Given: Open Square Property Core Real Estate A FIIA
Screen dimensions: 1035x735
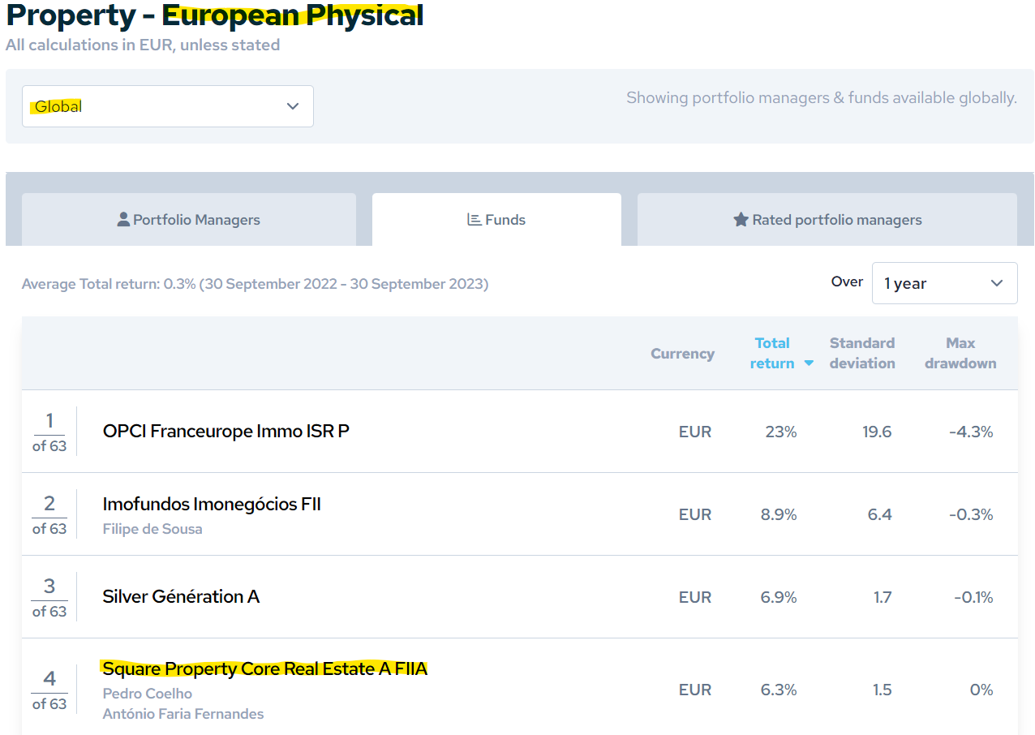Looking at the screenshot, I should 264,668.
